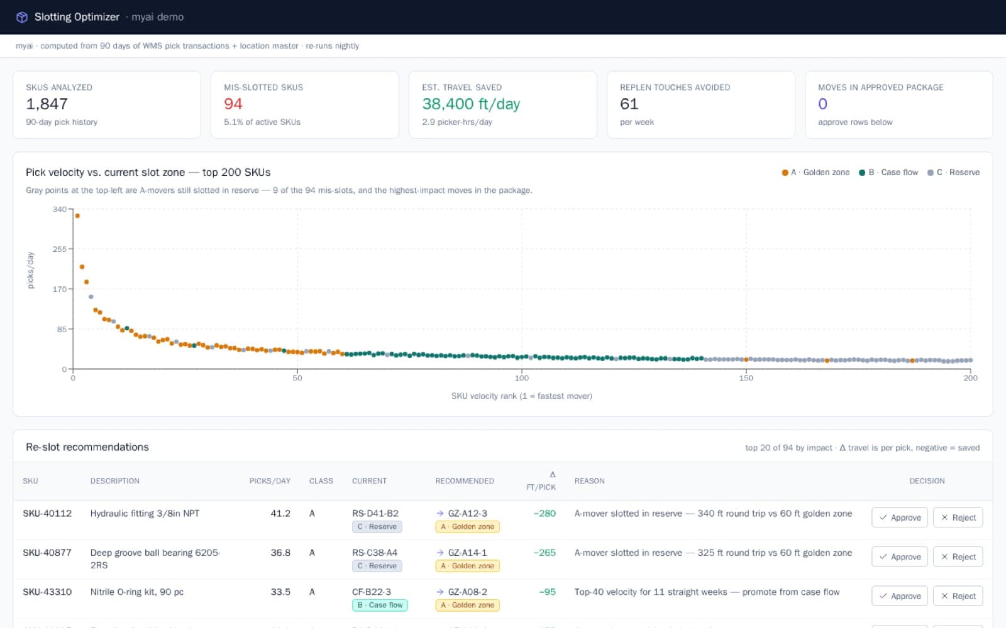
Task: Select the SKU-40112 cell
Action: click(x=47, y=514)
